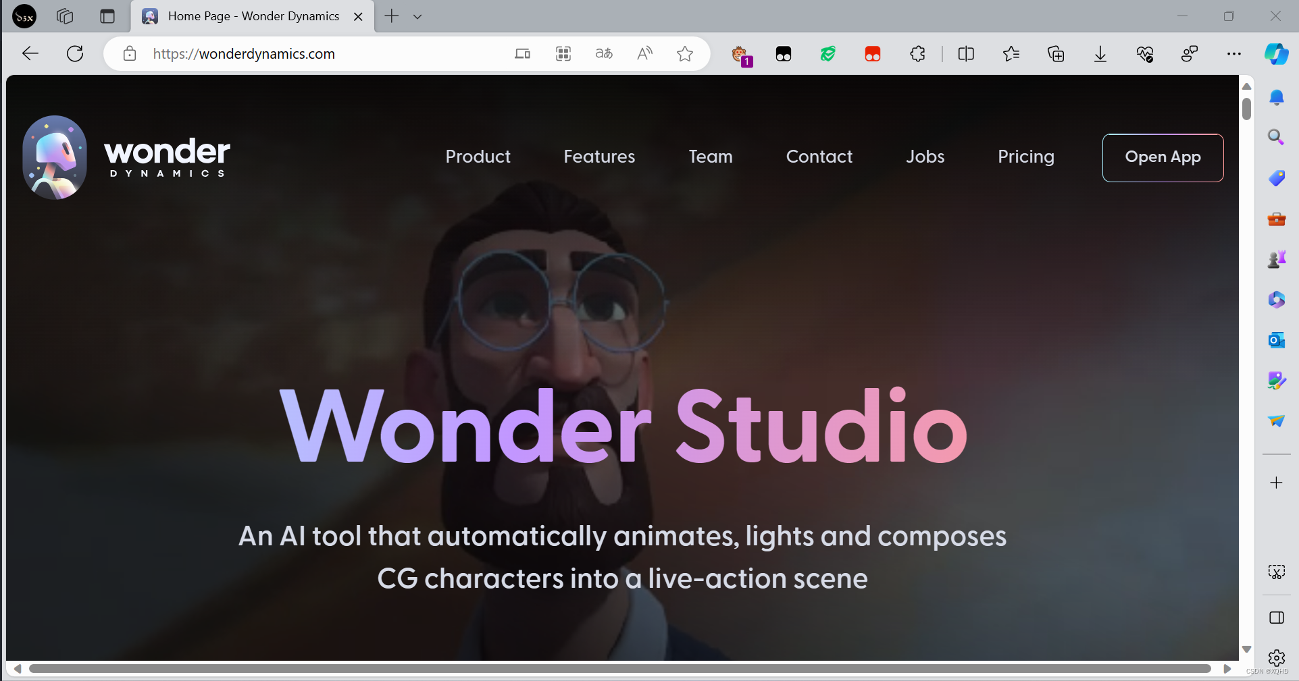Expand the tab search dropdown chevron
This screenshot has width=1299, height=681.
[417, 17]
